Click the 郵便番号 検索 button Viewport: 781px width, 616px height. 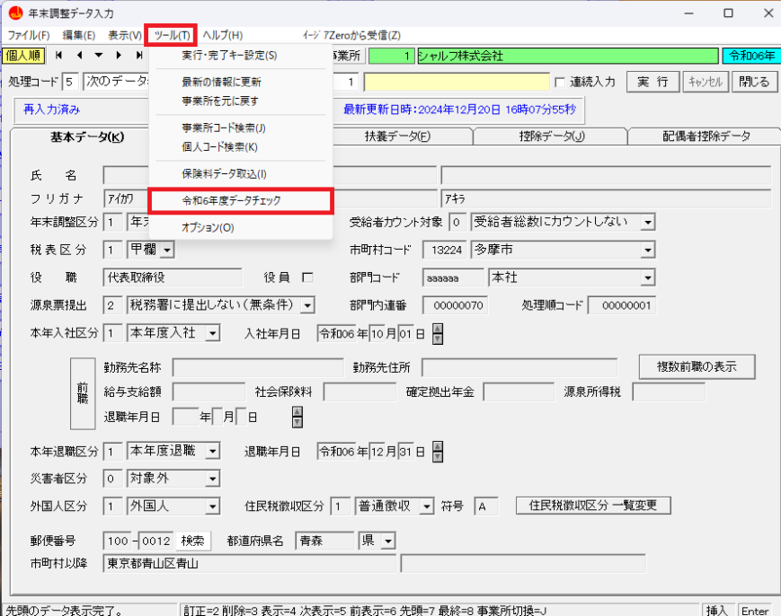193,541
